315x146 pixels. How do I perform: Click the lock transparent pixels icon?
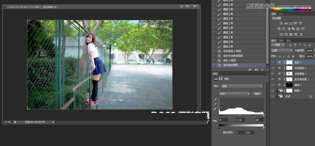(x=280, y=56)
